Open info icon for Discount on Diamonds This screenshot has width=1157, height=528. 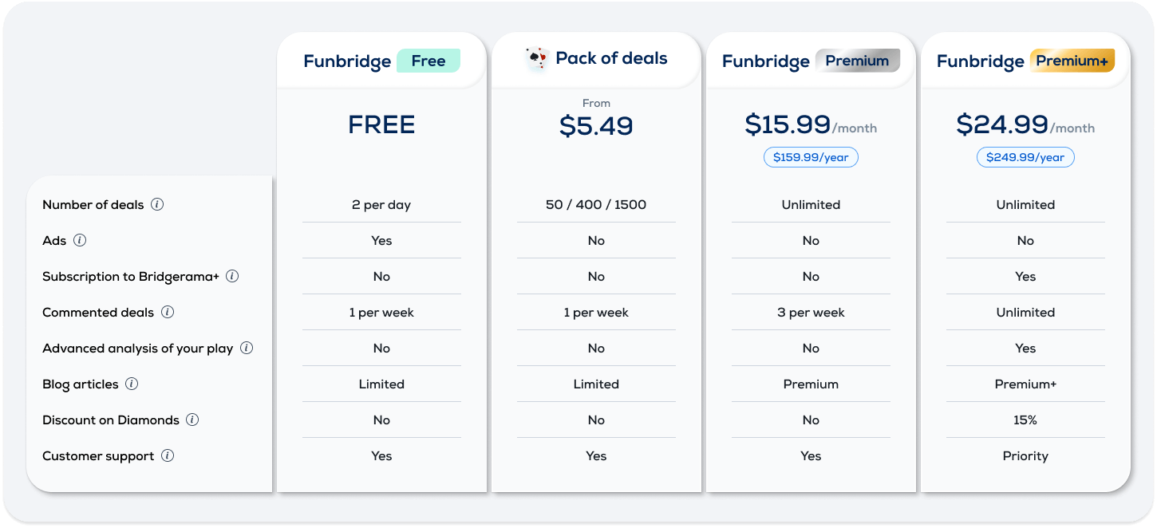point(192,420)
